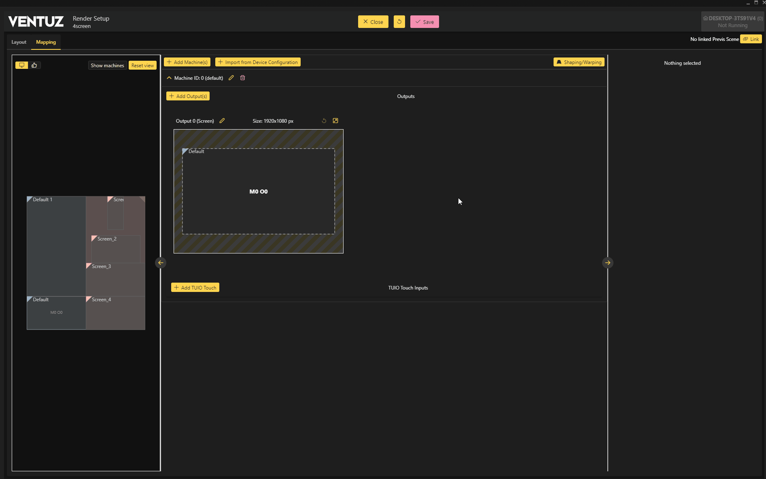The image size is (766, 479).
Task: Open Shaping/Warping settings
Action: coord(579,62)
